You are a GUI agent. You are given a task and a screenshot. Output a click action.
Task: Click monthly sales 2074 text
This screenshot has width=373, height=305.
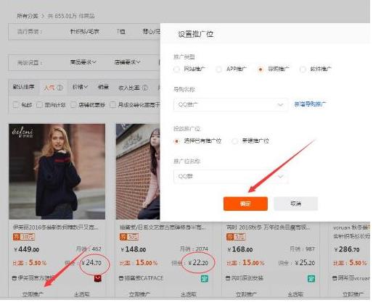194,248
